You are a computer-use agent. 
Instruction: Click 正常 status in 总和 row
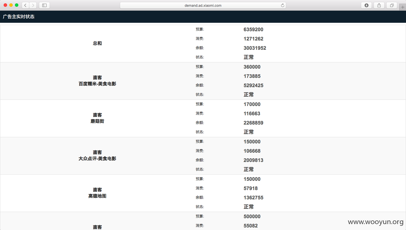249,57
